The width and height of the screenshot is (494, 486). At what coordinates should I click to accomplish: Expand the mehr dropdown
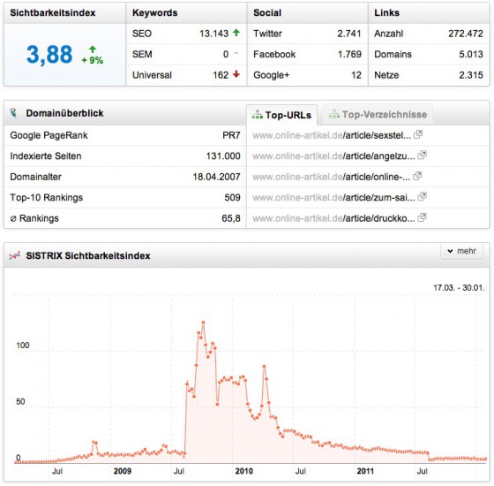point(461,251)
